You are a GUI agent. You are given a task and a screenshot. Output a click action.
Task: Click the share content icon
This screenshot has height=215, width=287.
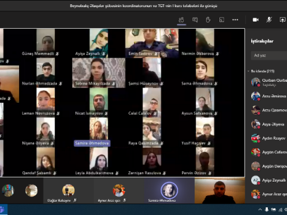[x=283, y=20]
